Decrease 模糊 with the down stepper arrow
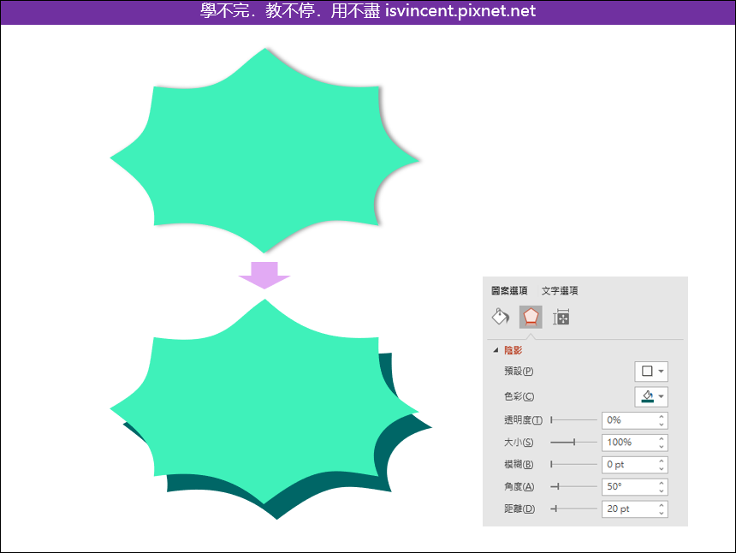 (662, 469)
